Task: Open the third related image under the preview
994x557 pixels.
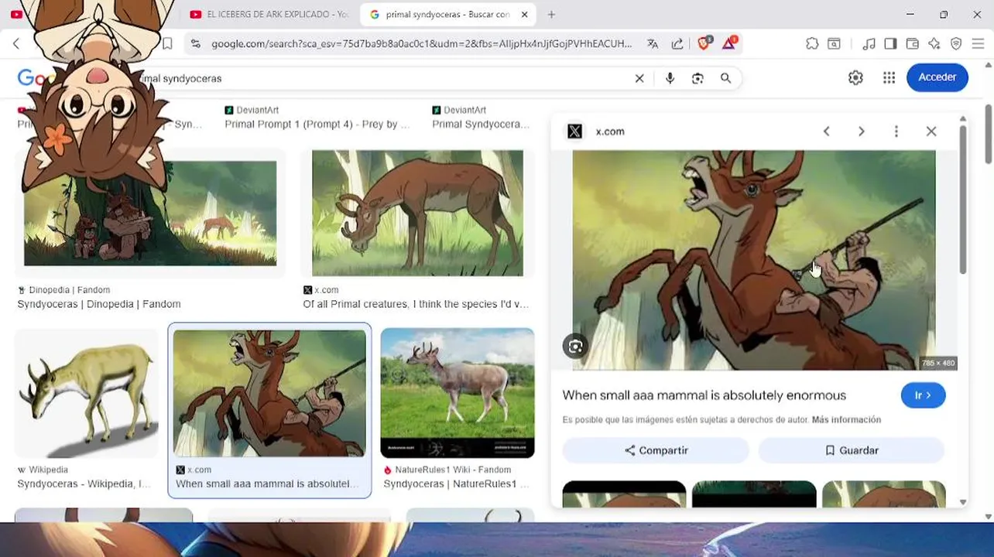Action: 883,494
